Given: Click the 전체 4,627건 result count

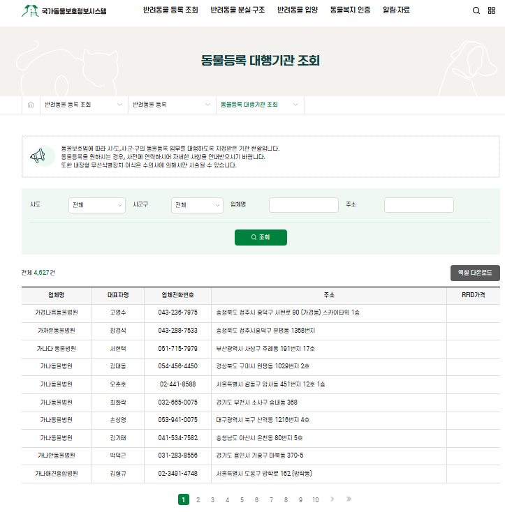Looking at the screenshot, I should 38,273.
